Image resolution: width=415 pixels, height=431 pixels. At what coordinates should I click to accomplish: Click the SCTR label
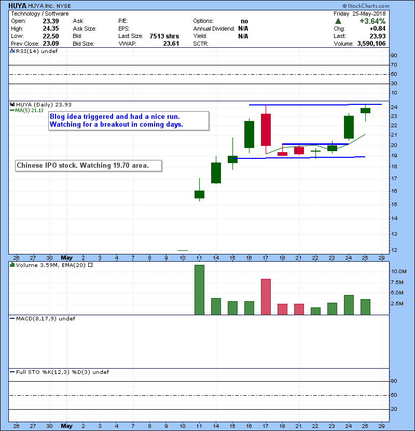click(x=201, y=44)
